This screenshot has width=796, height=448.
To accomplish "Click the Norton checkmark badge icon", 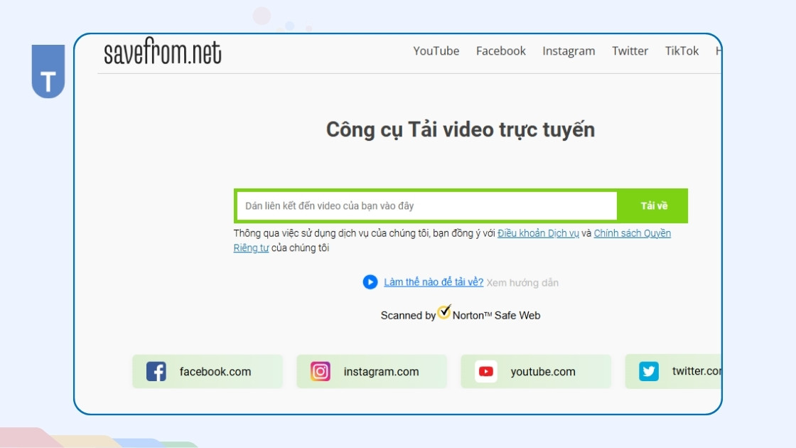I will (444, 312).
